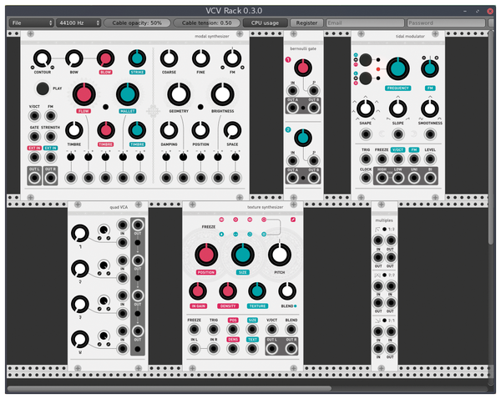Click the OUT L jack on modal synthesizer
501x399 pixels.
pyautogui.click(x=34, y=178)
